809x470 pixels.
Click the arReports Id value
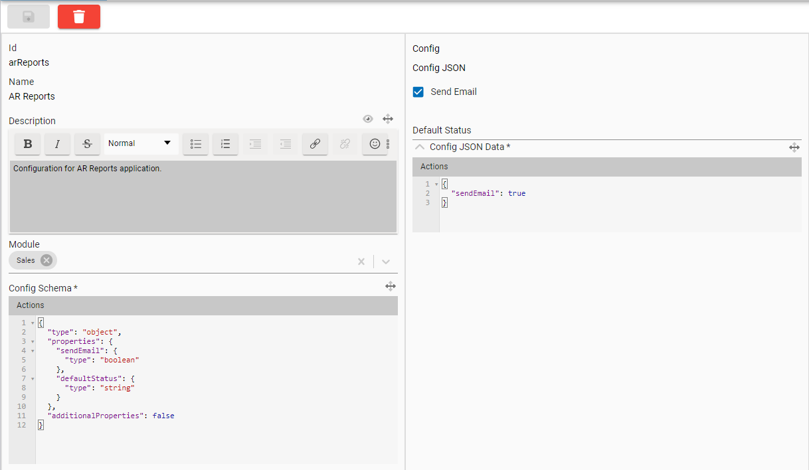pyautogui.click(x=29, y=63)
